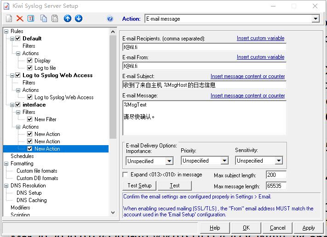This screenshot has height=237, width=327.
Task: Click the Copy toolbar icon
Action: pyautogui.click(x=44, y=18)
